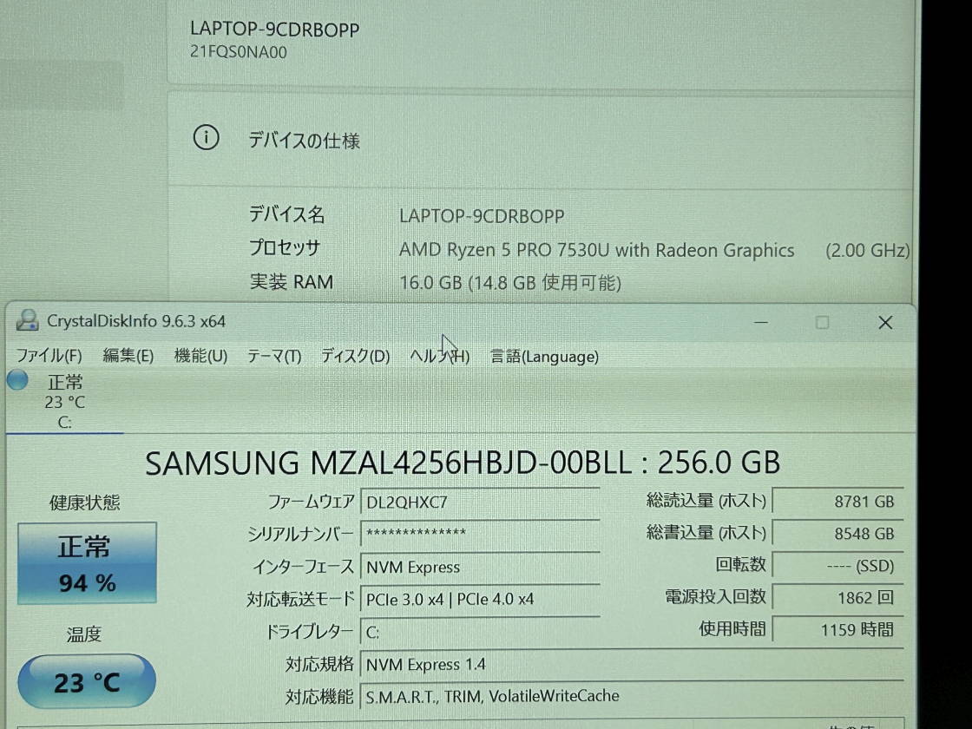Open the ファイル(F) menu
The height and width of the screenshot is (729, 972).
[49, 356]
